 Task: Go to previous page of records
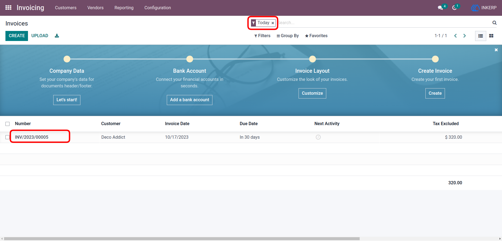[x=456, y=36]
